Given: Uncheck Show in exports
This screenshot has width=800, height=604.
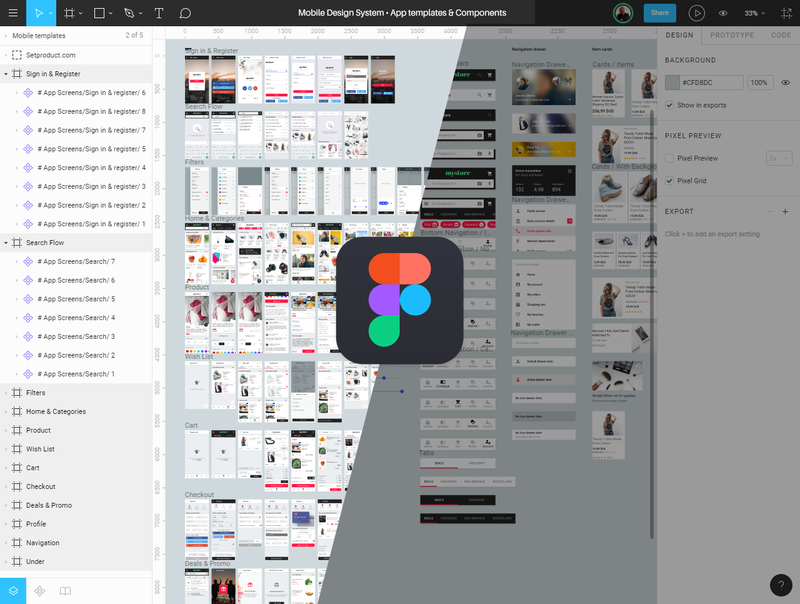Looking at the screenshot, I should click(x=671, y=105).
